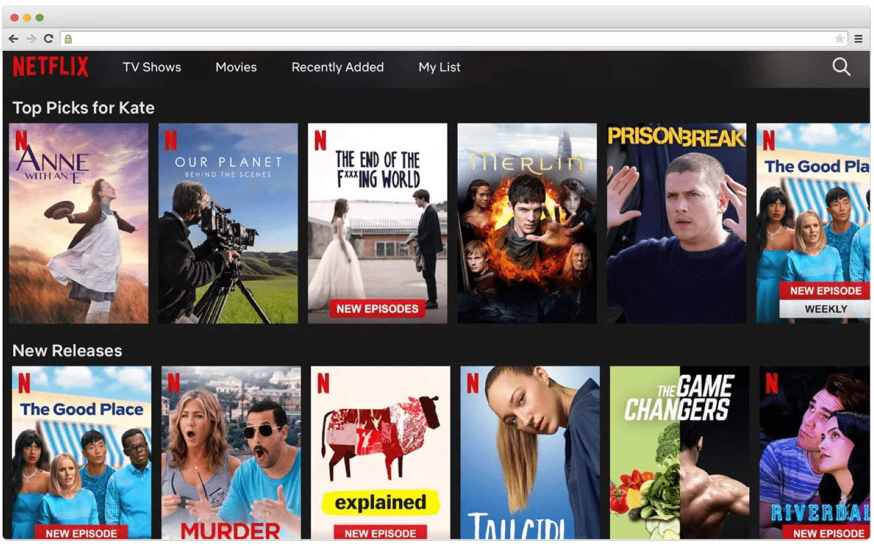Open the Explained poster
This screenshot has width=874, height=546.
pyautogui.click(x=381, y=453)
